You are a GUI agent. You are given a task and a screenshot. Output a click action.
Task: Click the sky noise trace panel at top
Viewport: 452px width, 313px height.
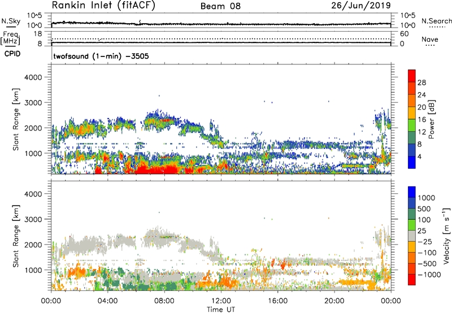[x=221, y=20]
